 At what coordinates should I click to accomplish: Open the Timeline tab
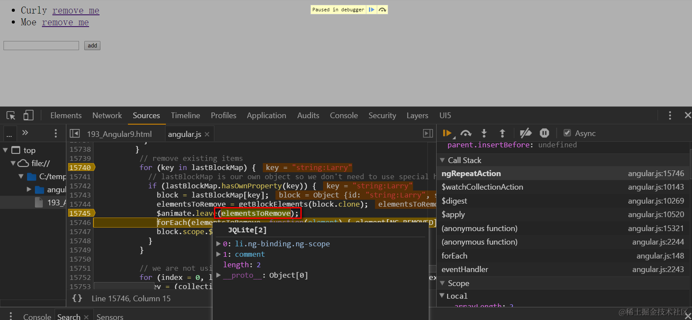pyautogui.click(x=186, y=116)
